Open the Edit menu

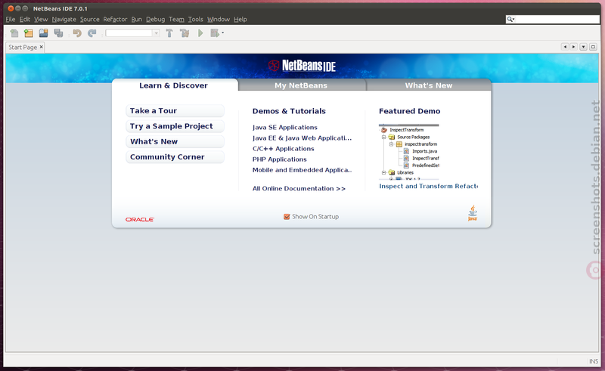click(x=25, y=20)
